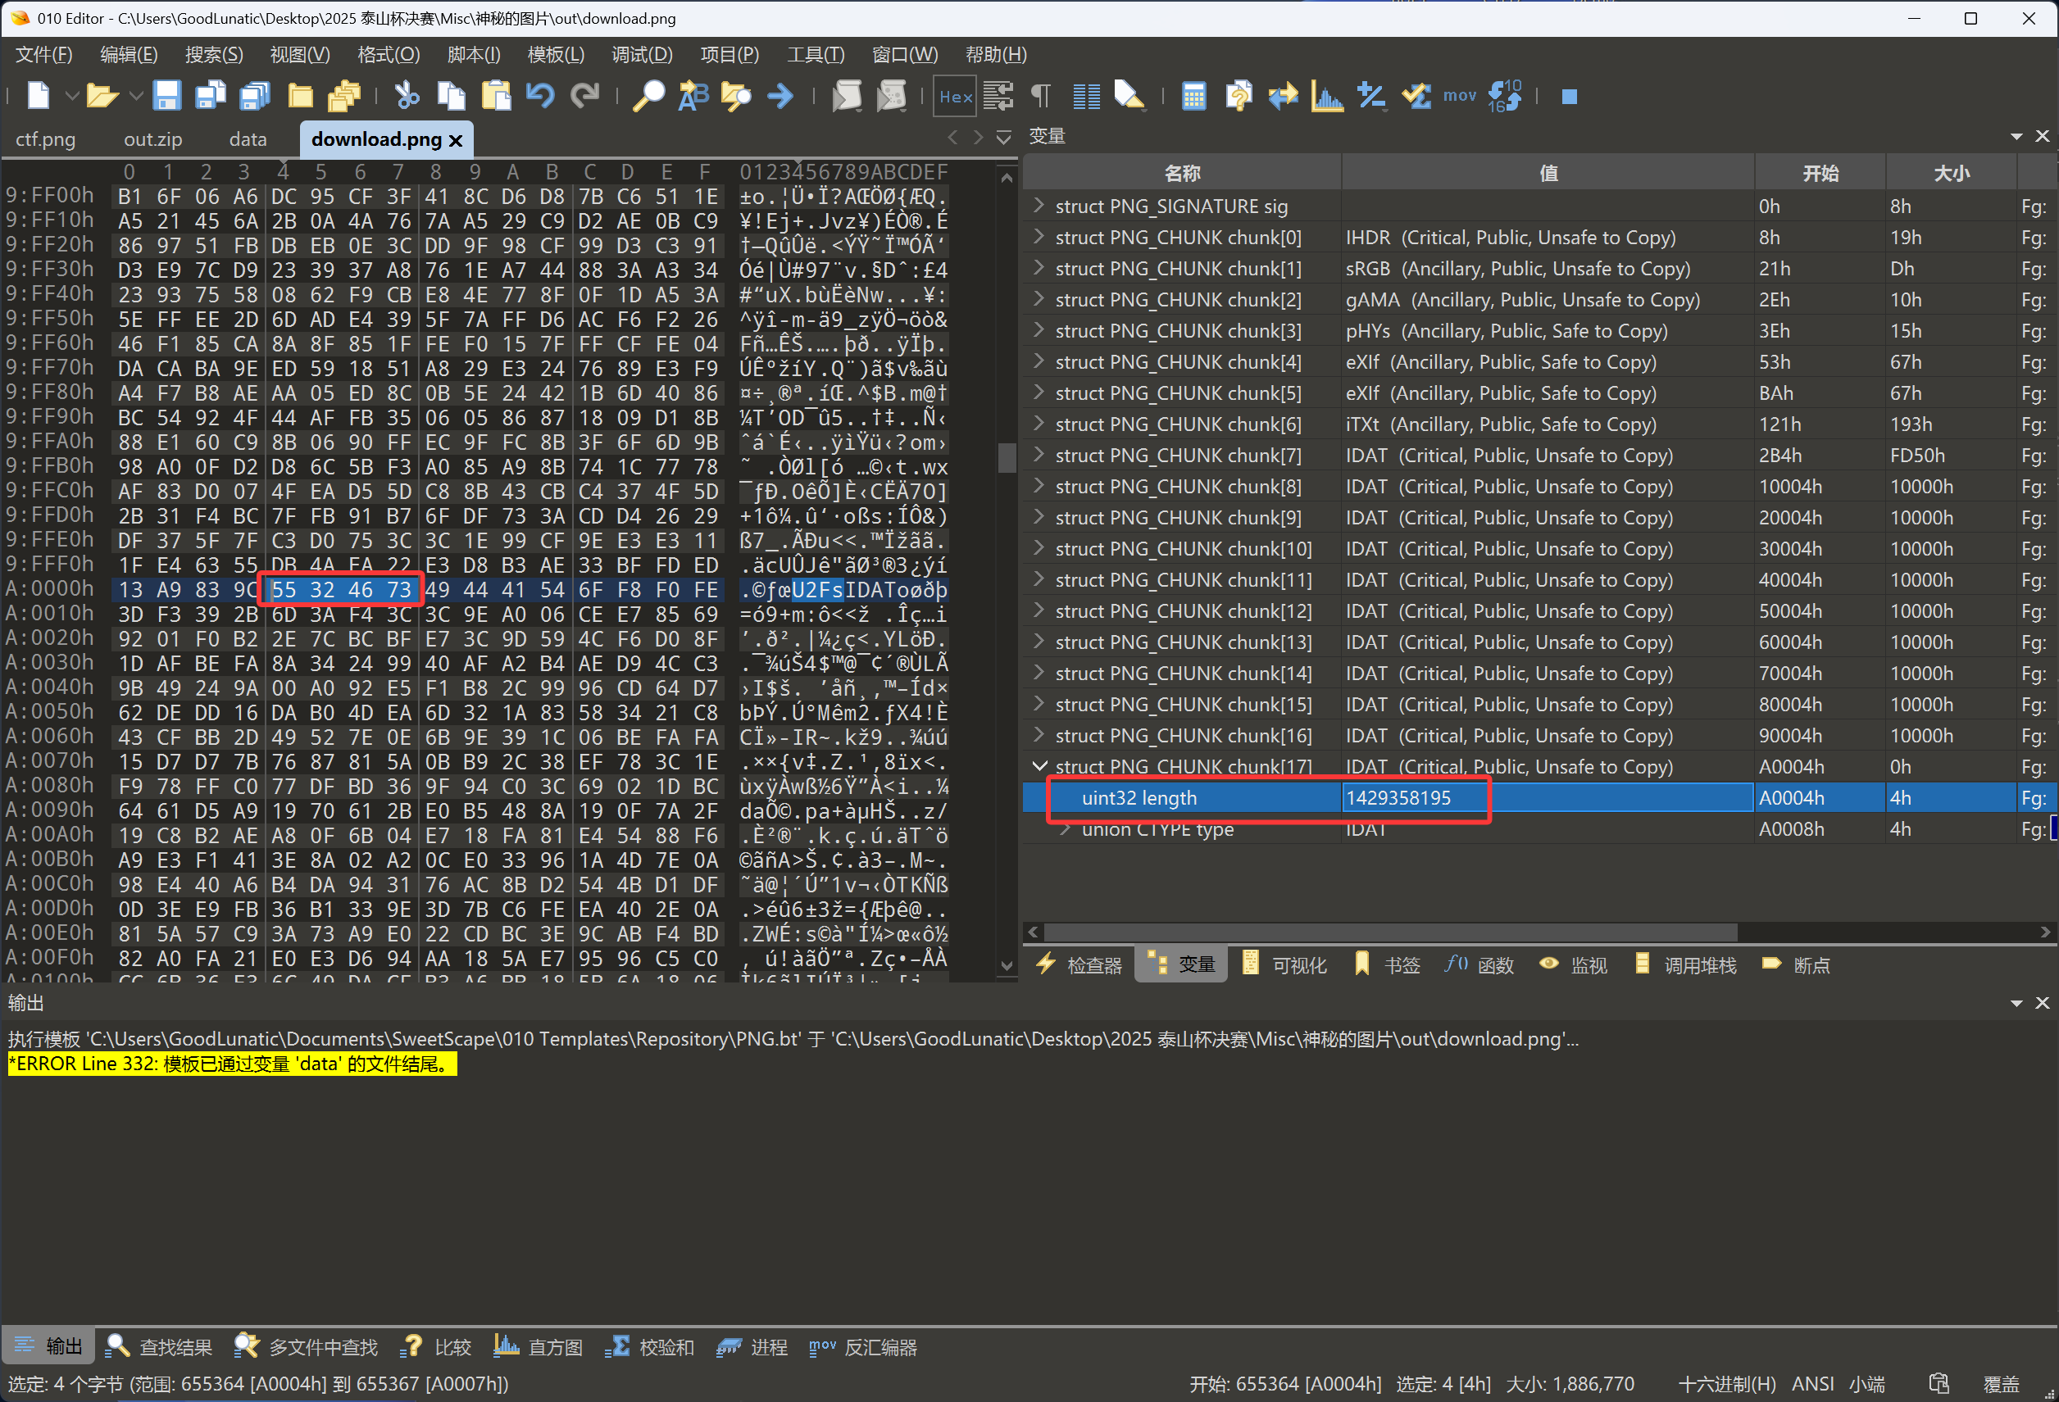Open the 断点 breakpoints tab
Image resolution: width=2059 pixels, height=1402 pixels.
click(x=1796, y=964)
